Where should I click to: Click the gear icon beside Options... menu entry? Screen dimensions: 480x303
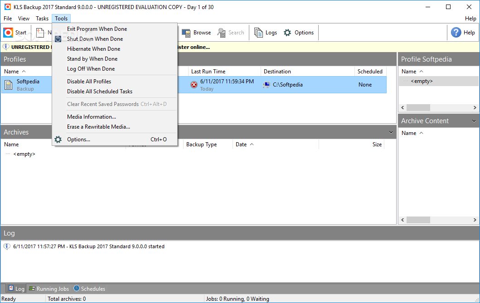(x=58, y=139)
